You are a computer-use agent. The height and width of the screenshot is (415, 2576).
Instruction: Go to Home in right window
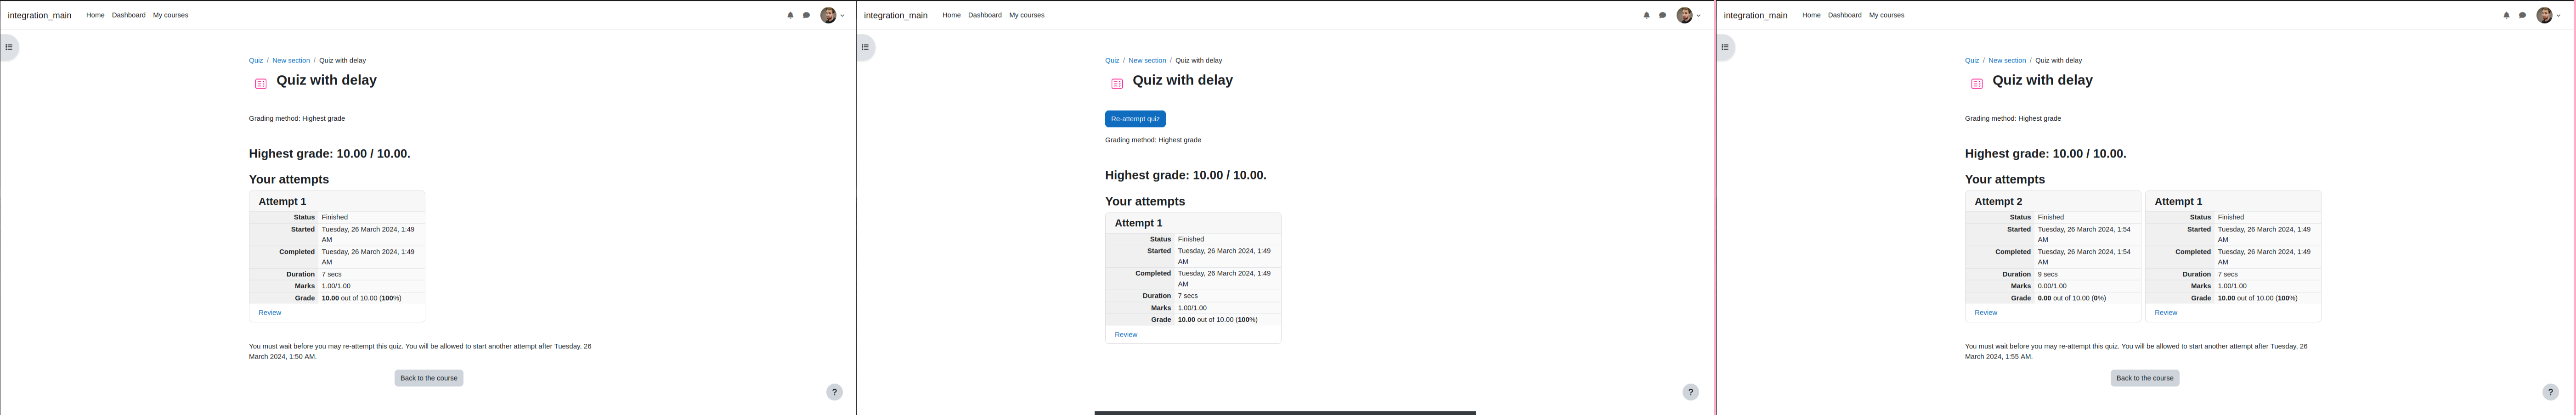click(1811, 15)
